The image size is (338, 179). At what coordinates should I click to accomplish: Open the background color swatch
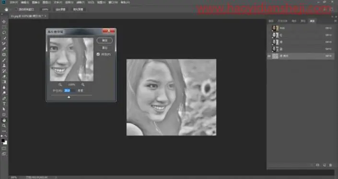tap(5, 143)
